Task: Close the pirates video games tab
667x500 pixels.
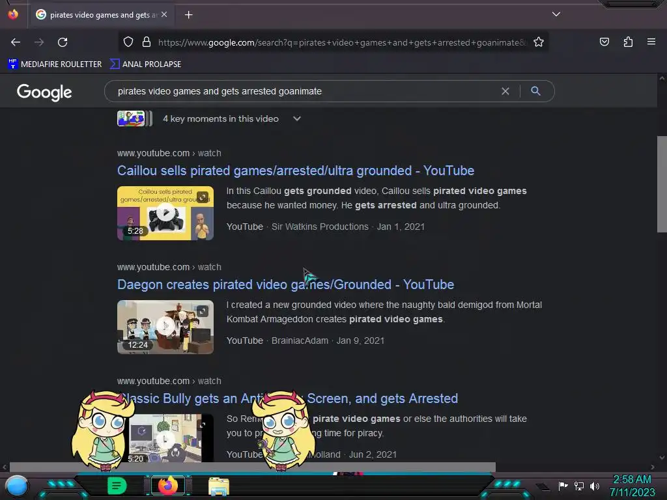Action: coord(164,14)
